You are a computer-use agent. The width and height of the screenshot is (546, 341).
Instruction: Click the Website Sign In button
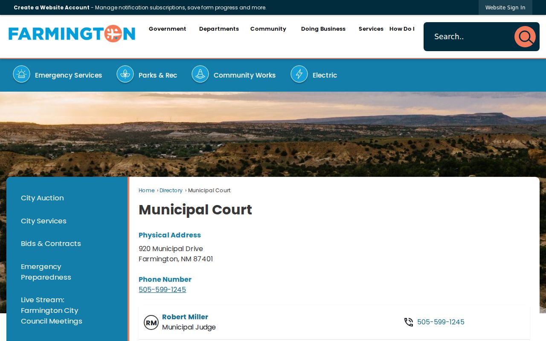(x=505, y=7)
